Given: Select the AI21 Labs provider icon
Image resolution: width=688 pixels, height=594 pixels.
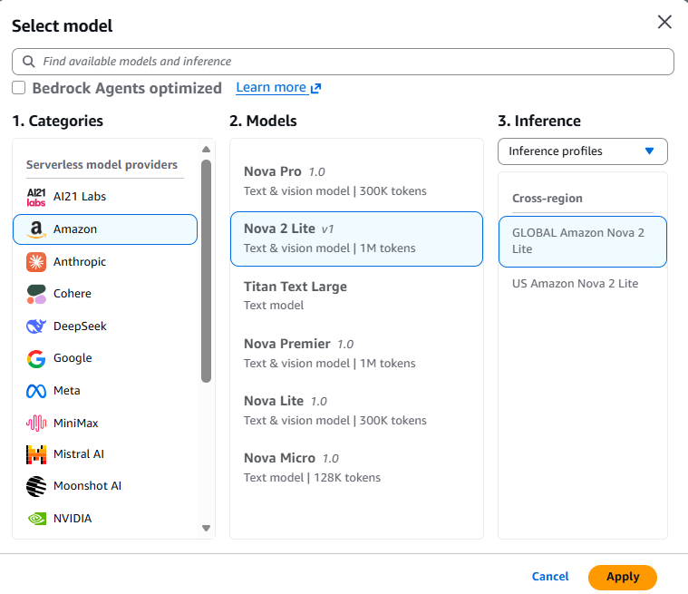Looking at the screenshot, I should pos(36,197).
